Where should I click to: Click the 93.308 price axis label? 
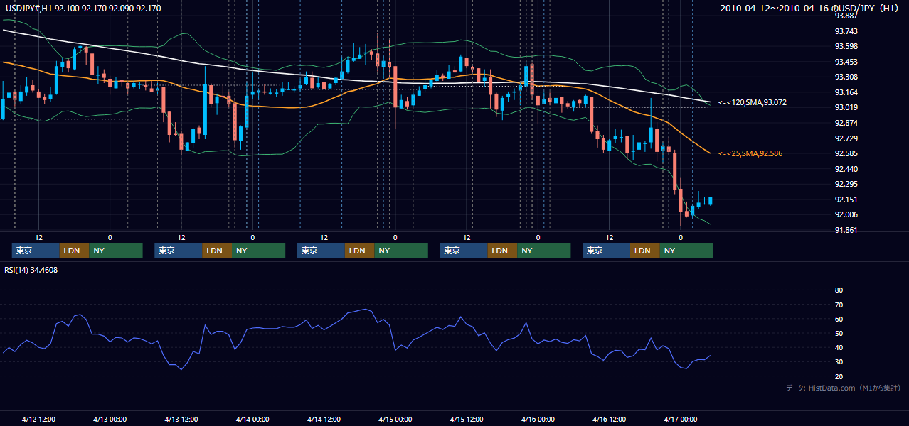[846, 77]
